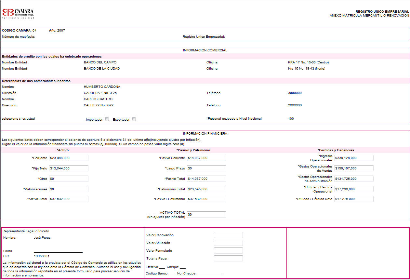Click the Representante Legal o Inscrito heading

point(26,231)
